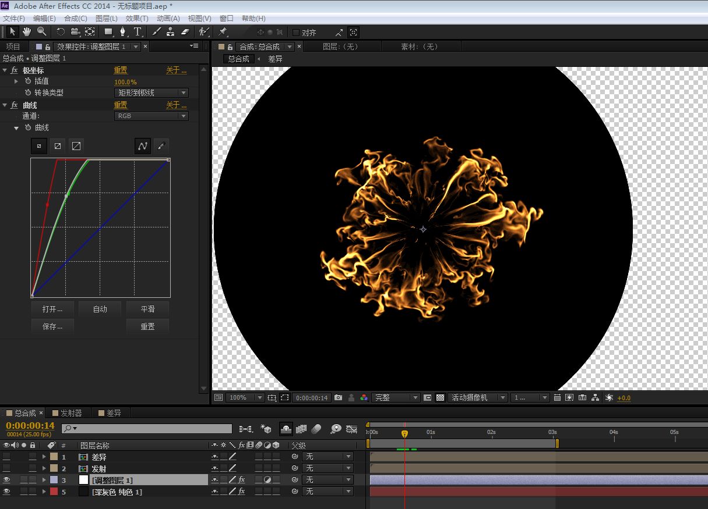This screenshot has height=509, width=708.
Task: Select the Pen tool
Action: (x=123, y=31)
